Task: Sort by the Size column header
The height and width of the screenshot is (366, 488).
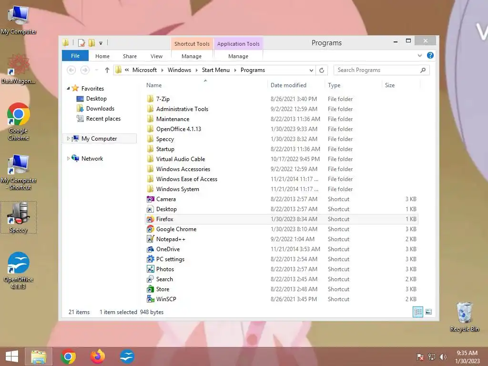Action: 390,85
